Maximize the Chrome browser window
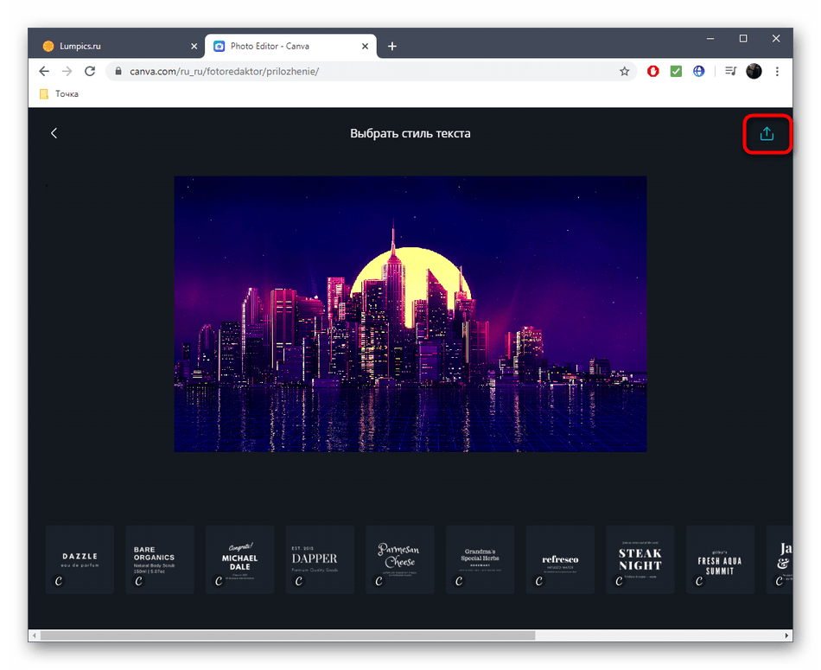The height and width of the screenshot is (670, 821). click(x=743, y=38)
